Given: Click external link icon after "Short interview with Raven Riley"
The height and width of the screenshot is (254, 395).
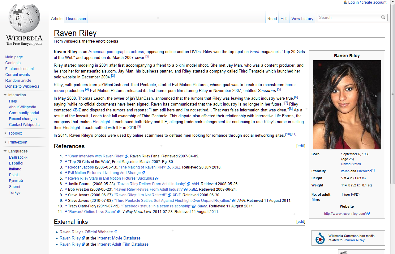Looking at the screenshot, I should (x=127, y=156).
